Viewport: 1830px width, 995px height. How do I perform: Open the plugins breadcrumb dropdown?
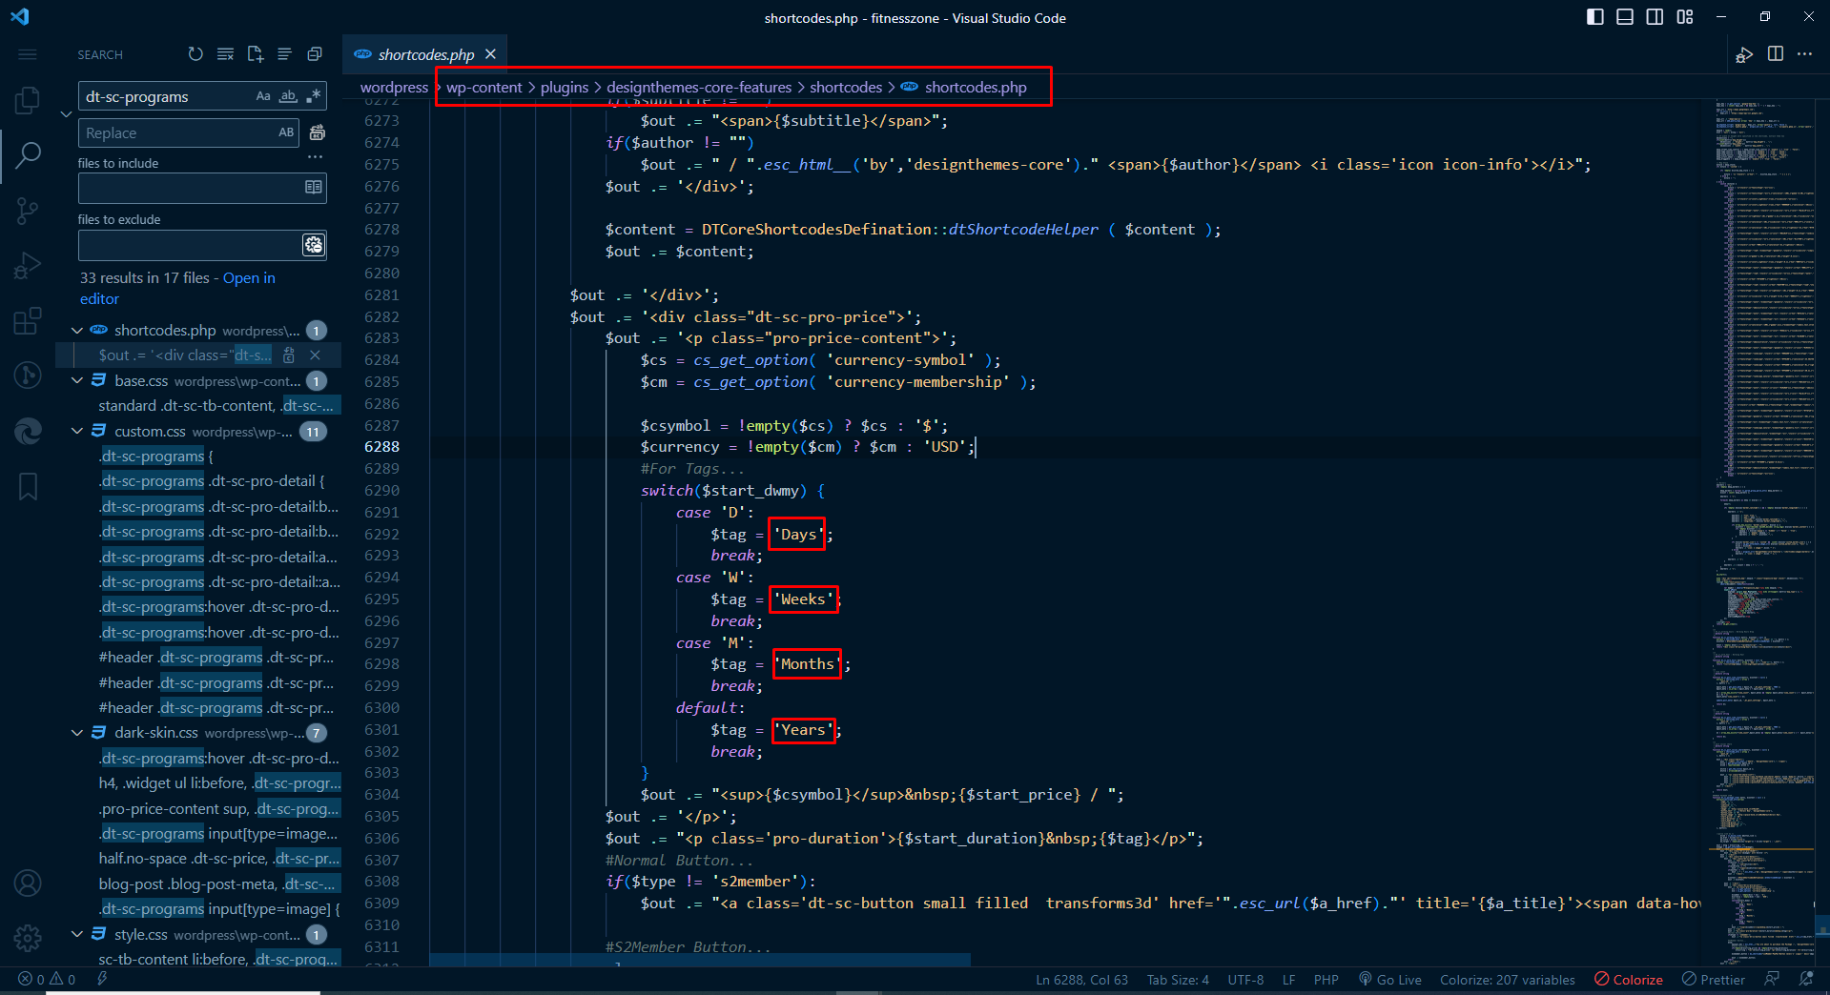click(x=565, y=87)
